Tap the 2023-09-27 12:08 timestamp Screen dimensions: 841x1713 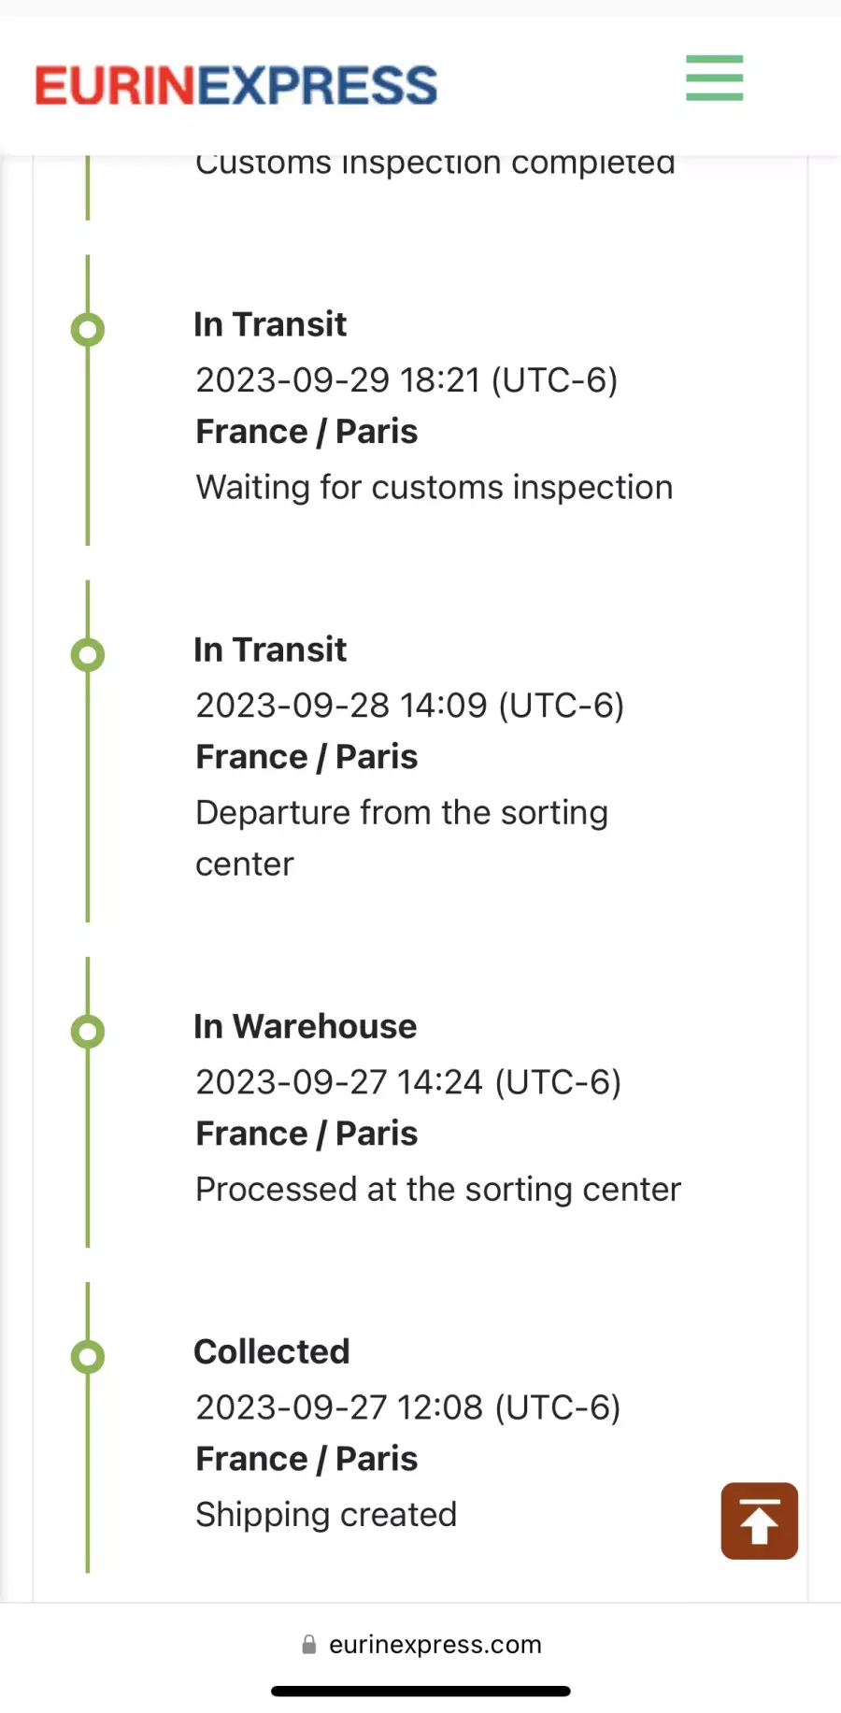click(407, 1407)
